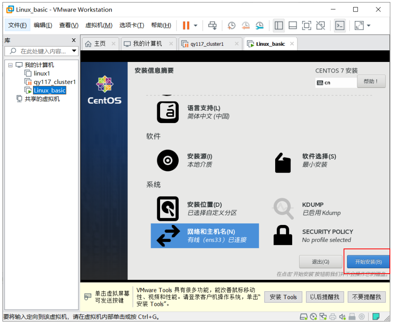
Task: Open the 编辑(E) menu
Action: [43, 25]
